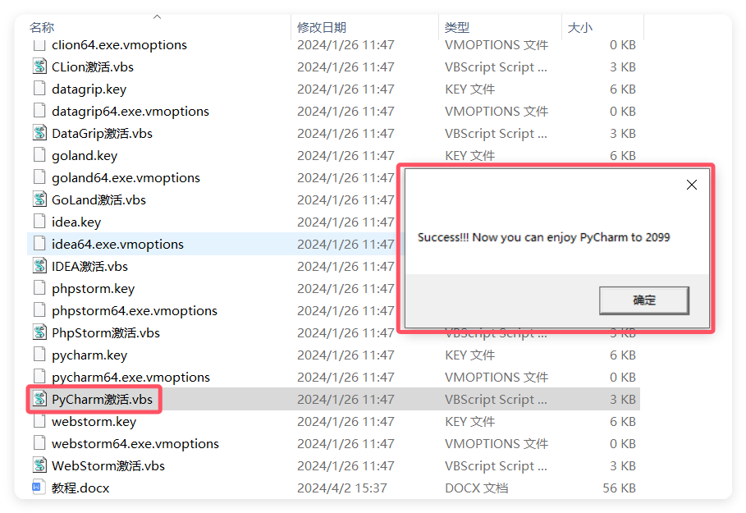Click the goland.key file icon
Viewport: 746px width, 513px height.
tap(39, 154)
